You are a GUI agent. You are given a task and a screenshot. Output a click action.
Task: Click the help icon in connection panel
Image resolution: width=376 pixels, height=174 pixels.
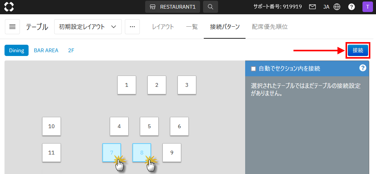tap(362, 68)
